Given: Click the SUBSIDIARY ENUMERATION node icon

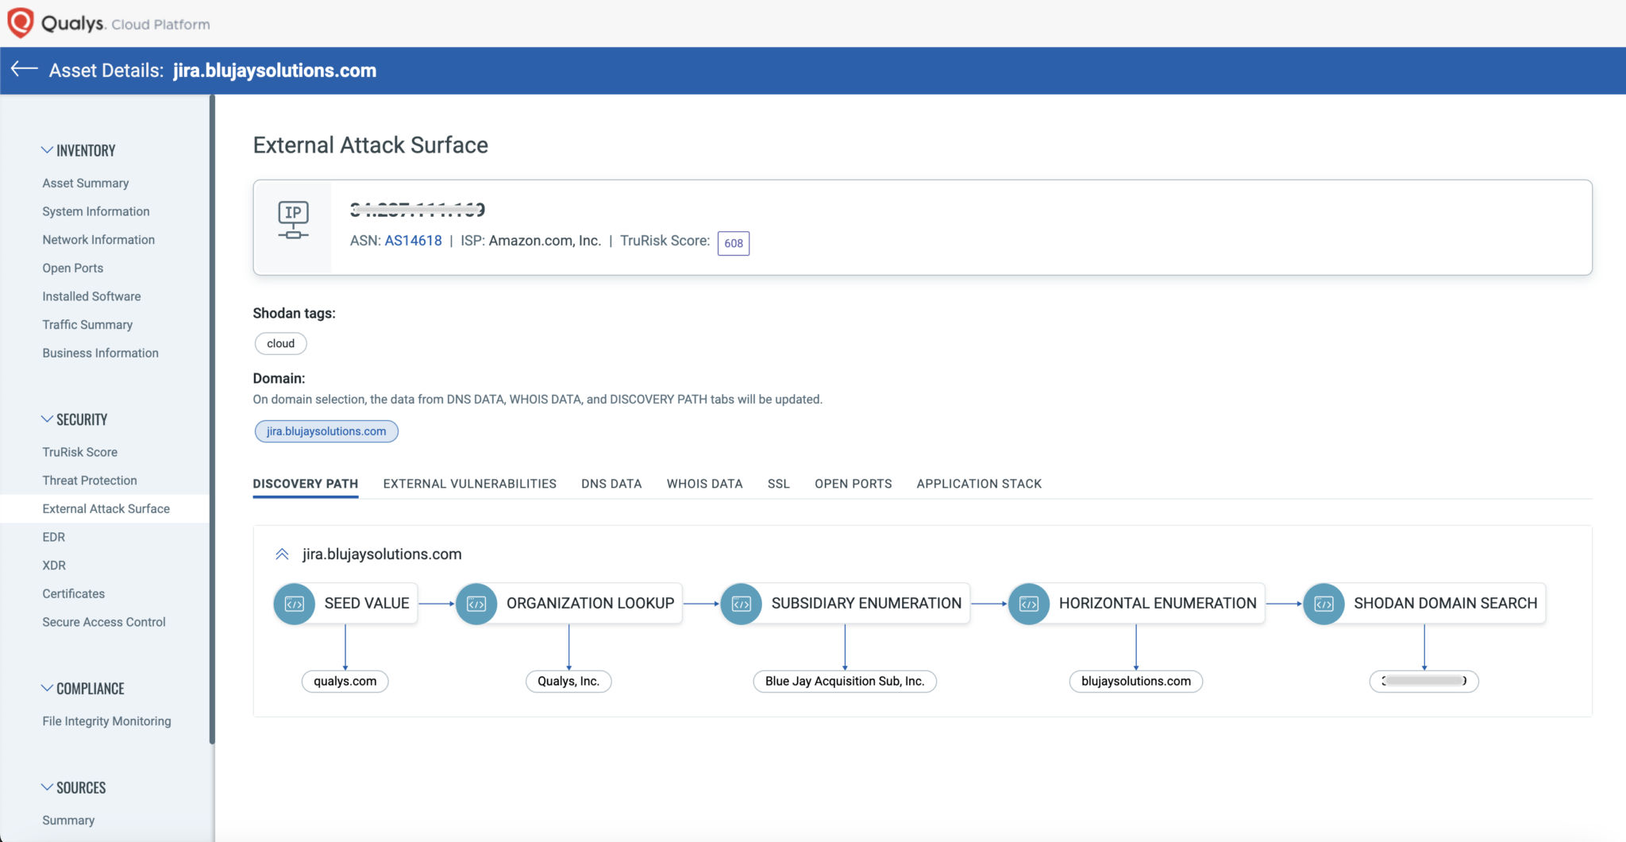Looking at the screenshot, I should [x=741, y=603].
